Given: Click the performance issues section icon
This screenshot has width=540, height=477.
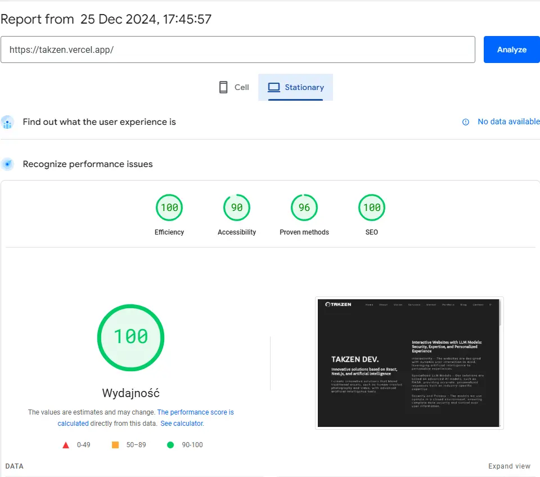Looking at the screenshot, I should [7, 164].
